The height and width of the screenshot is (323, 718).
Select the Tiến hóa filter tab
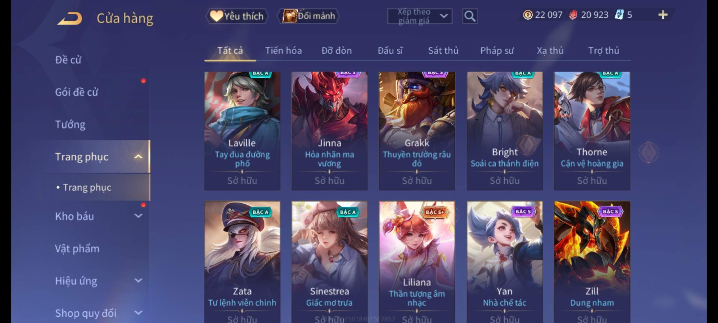point(283,51)
